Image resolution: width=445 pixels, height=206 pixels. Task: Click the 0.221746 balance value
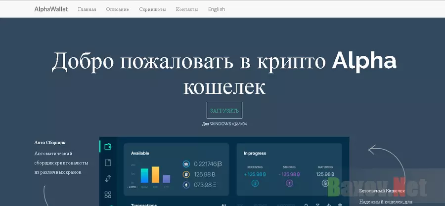pos(208,164)
